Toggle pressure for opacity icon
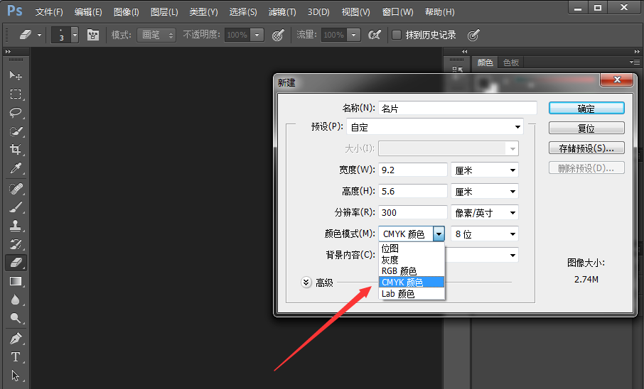The height and width of the screenshot is (389, 644). pos(278,35)
